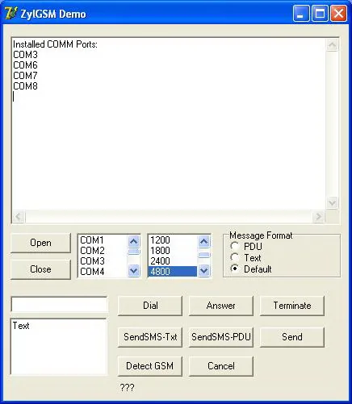
Task: Click the COM port list up arrow
Action: 134,241
